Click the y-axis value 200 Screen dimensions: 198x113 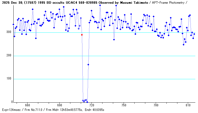pyautogui.click(x=9, y=56)
